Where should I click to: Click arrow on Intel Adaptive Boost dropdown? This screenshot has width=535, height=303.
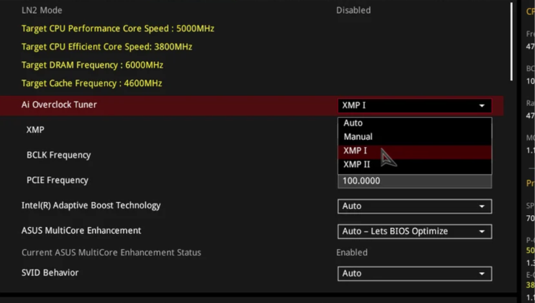pyautogui.click(x=482, y=207)
